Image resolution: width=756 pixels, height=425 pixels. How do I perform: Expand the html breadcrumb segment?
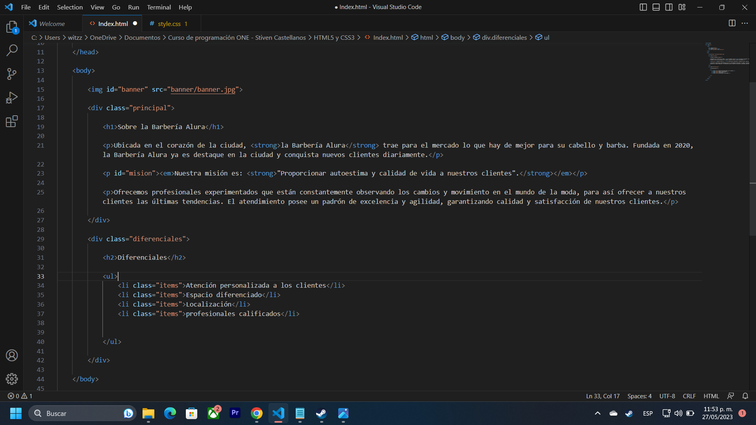point(426,37)
